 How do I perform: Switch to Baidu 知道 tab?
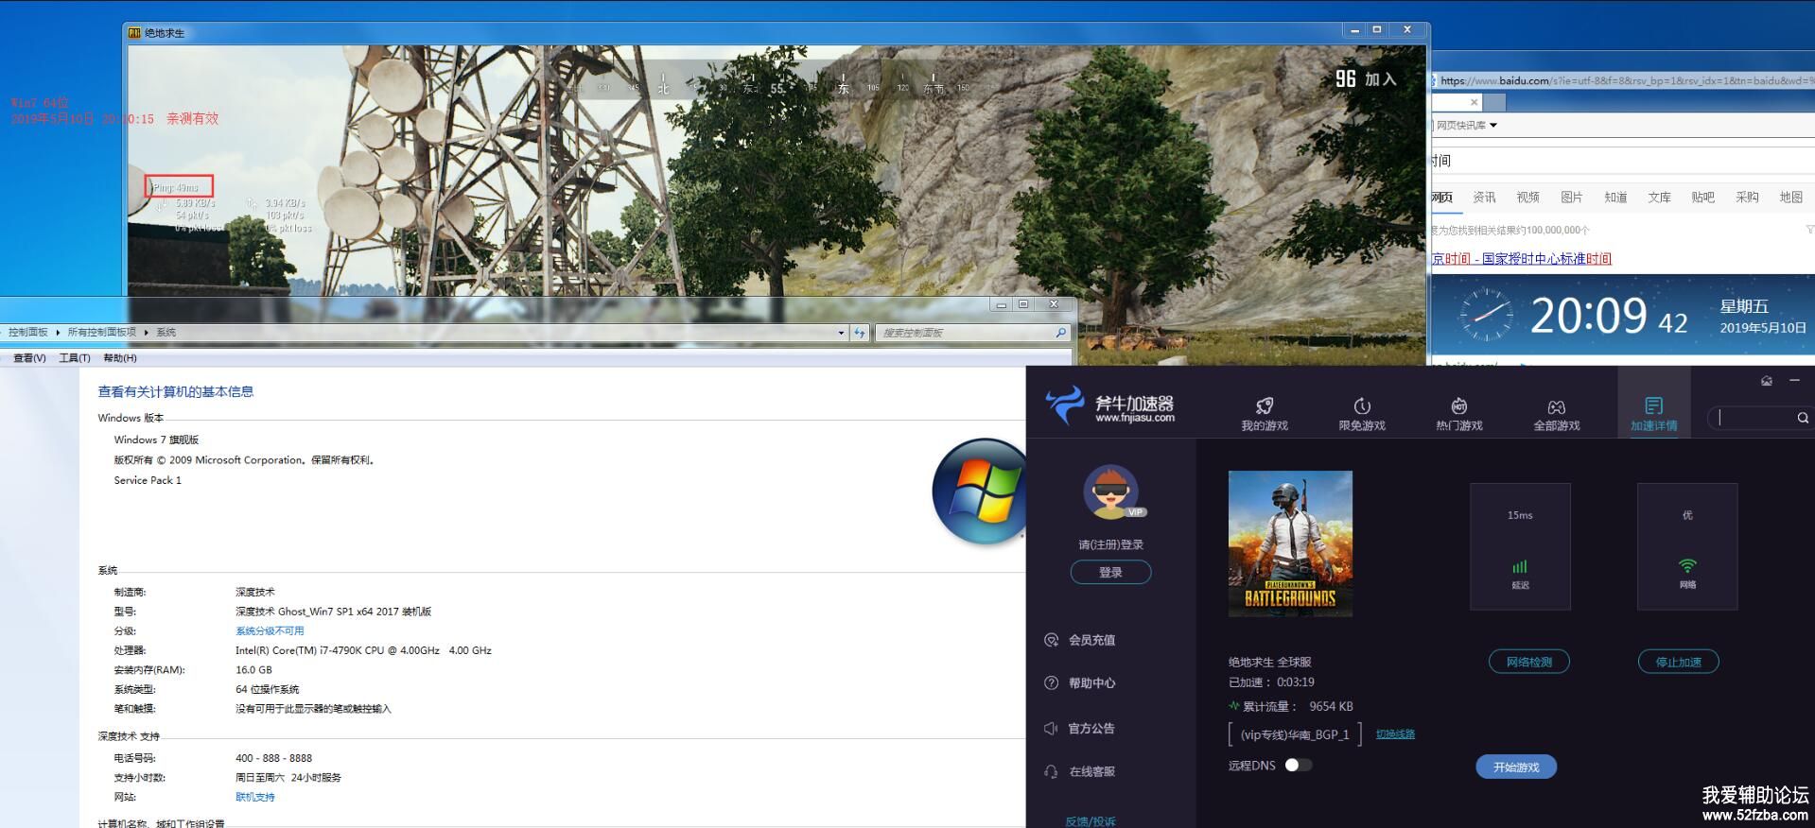tap(1615, 198)
